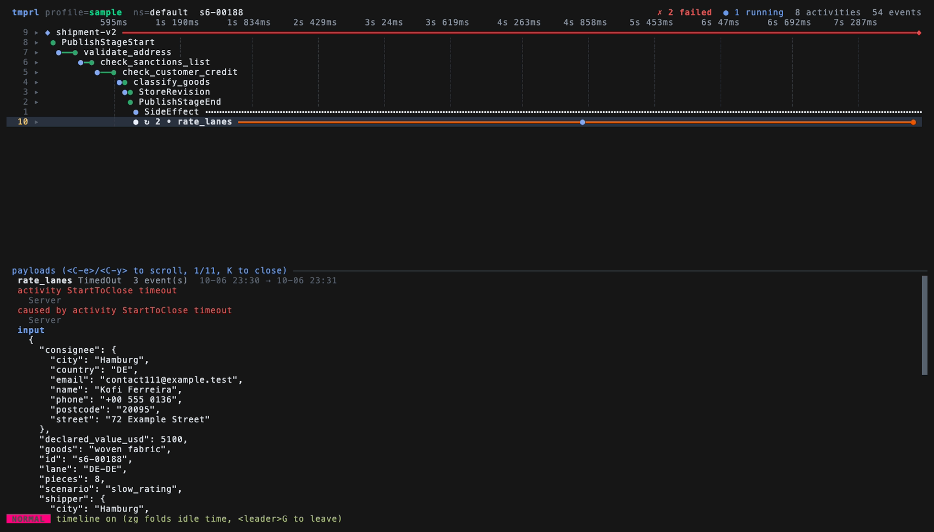Viewport: 934px width, 532px height.
Task: Click the '2 failed' status text
Action: click(690, 12)
